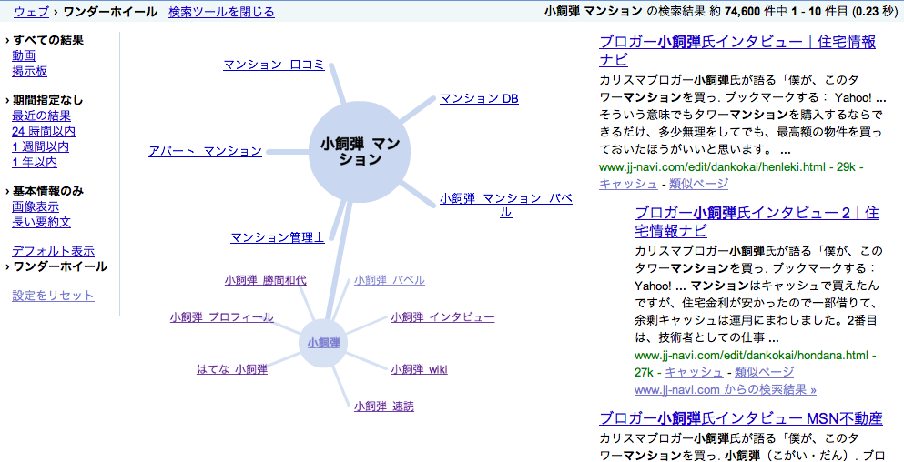Switch to デフォルト表示 view

53,251
